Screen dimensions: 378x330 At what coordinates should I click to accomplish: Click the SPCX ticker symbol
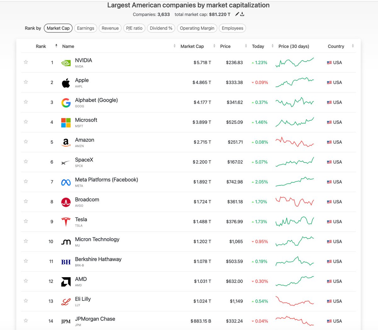click(x=79, y=166)
